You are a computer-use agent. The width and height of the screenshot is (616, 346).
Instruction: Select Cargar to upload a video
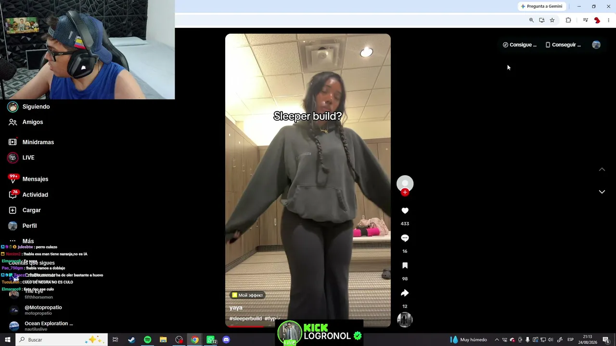pyautogui.click(x=25, y=210)
